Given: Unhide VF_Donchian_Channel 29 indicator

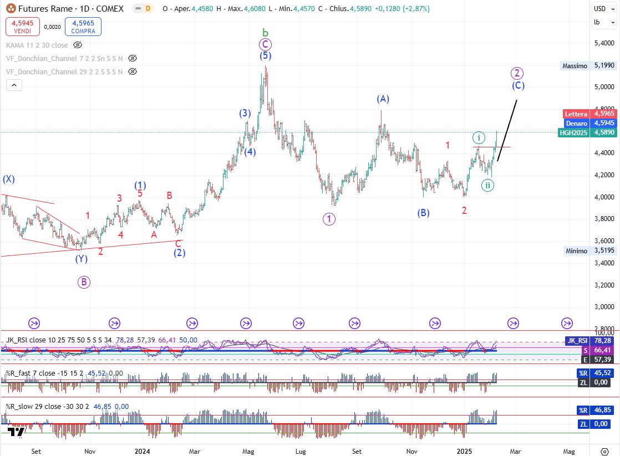Looking at the screenshot, I should 133,71.
